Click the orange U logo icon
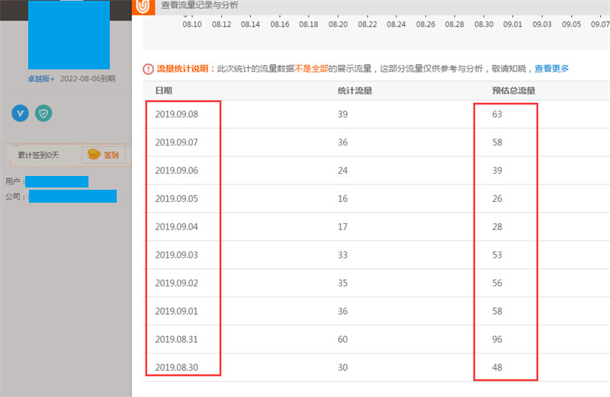The image size is (610, 397). (x=143, y=7)
